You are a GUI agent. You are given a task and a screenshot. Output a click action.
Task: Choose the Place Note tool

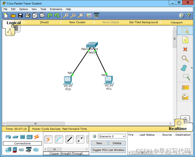[185, 40]
